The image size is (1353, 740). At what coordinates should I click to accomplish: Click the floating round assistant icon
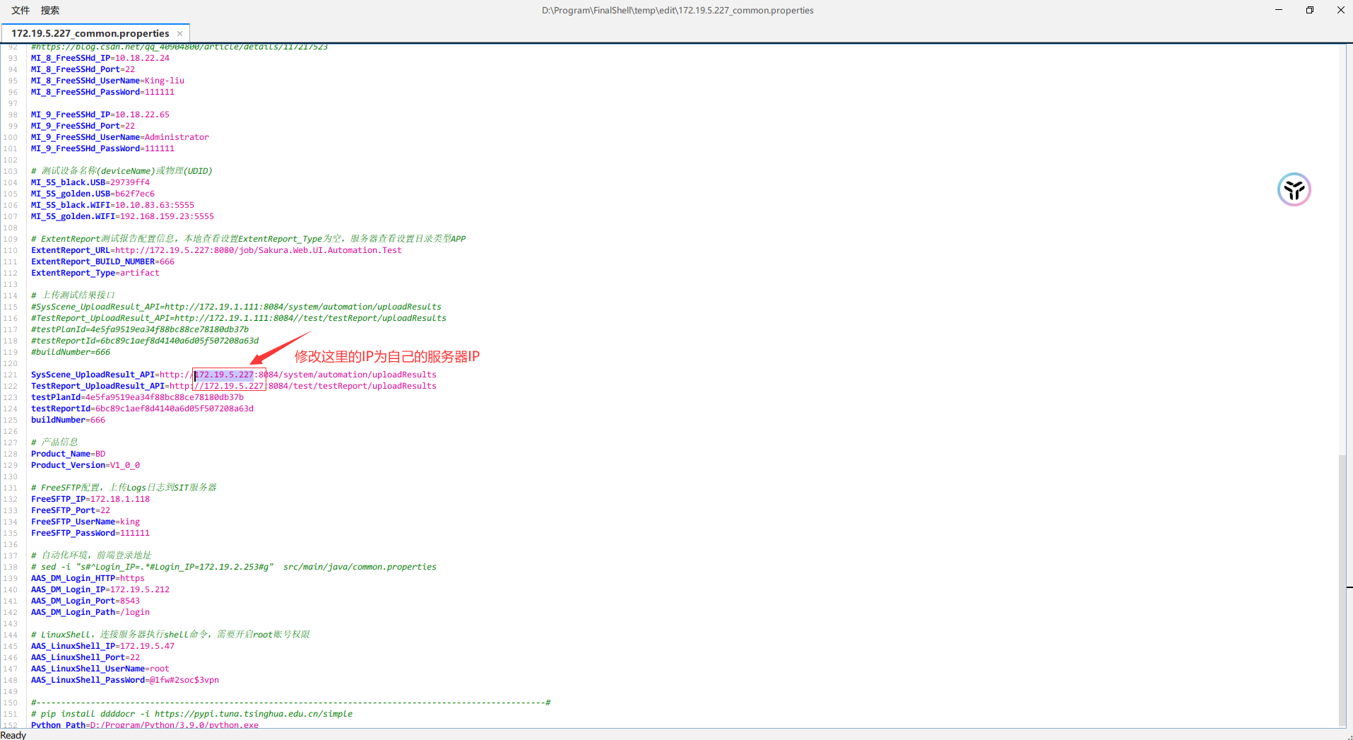pos(1294,189)
